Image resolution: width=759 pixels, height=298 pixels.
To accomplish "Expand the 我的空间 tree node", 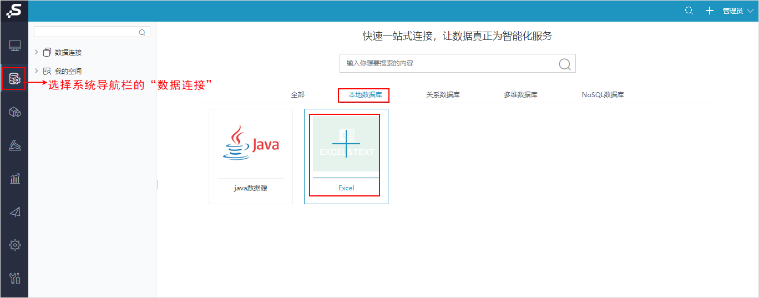I will pyautogui.click(x=37, y=71).
